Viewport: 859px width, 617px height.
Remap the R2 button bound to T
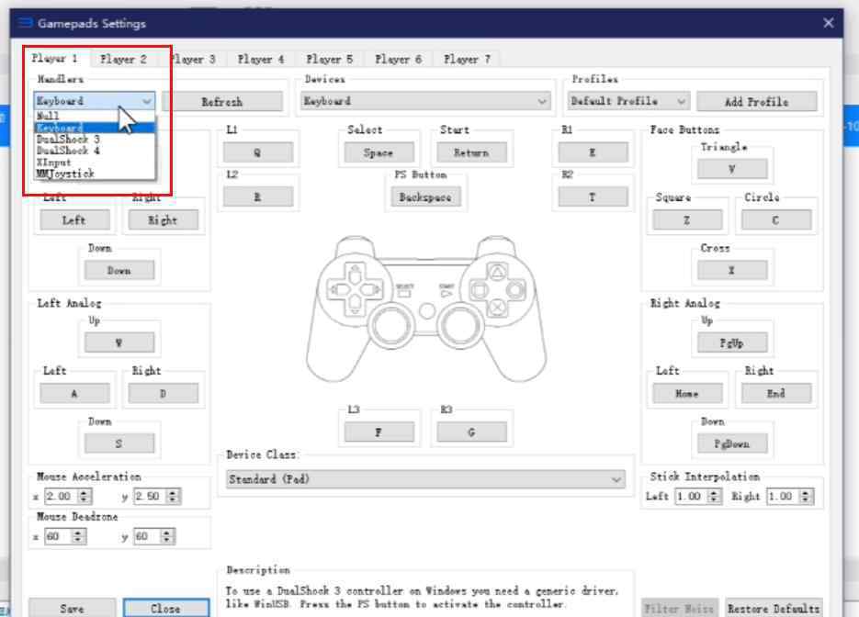point(593,197)
